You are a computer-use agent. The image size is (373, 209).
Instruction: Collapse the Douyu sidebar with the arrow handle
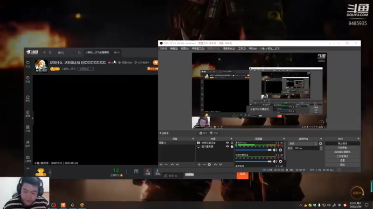tap(32, 118)
